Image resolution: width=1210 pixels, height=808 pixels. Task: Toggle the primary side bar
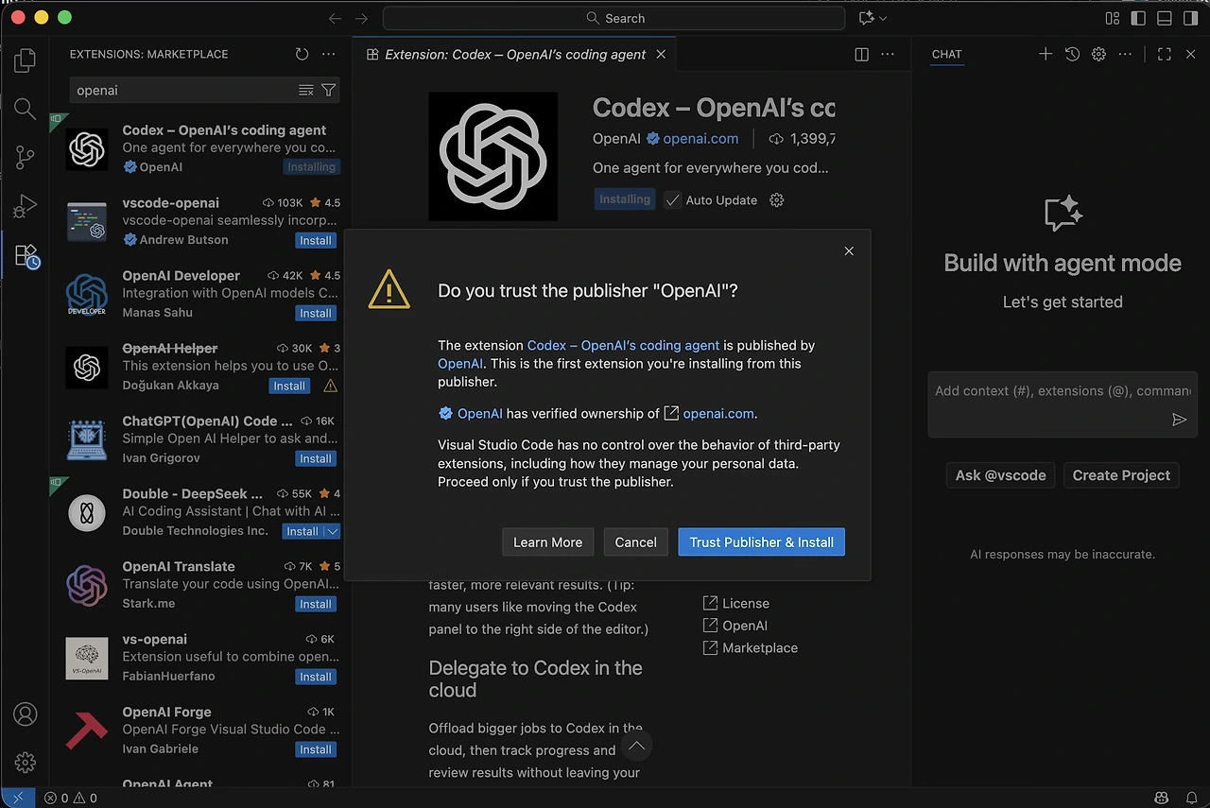1138,18
